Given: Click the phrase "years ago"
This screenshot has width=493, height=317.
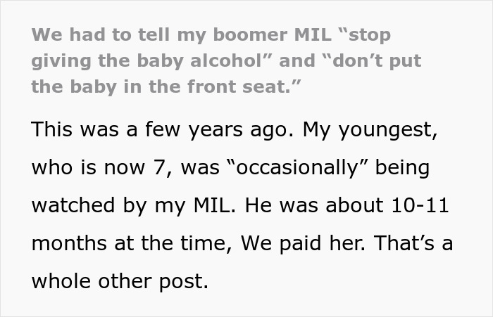Looking at the screenshot, I should point(241,131).
